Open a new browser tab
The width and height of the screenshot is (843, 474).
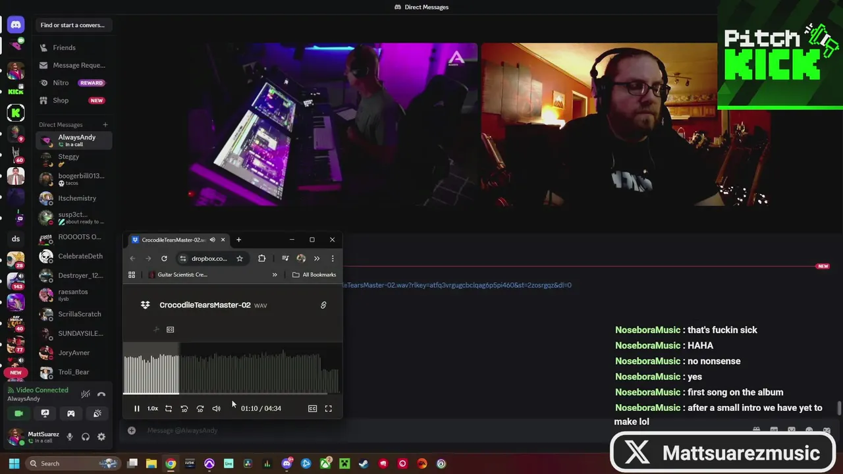point(239,240)
